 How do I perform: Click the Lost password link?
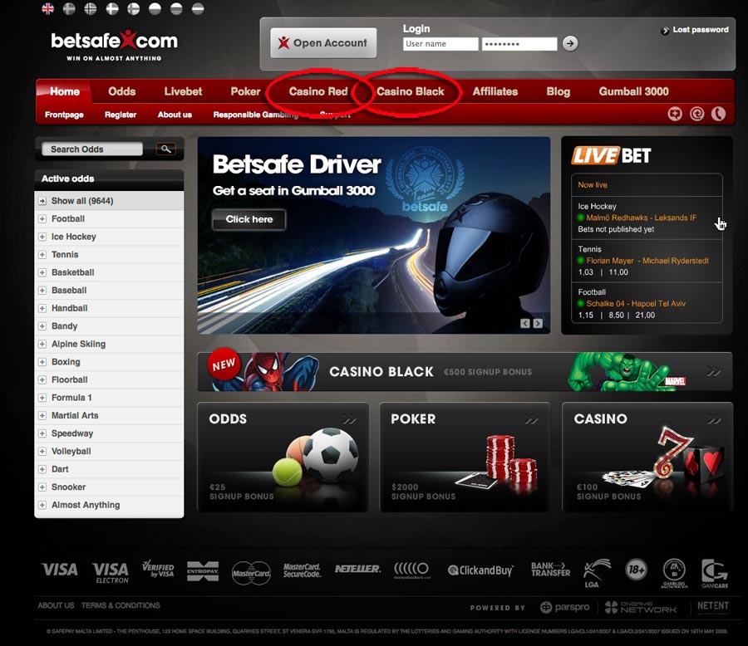700,30
